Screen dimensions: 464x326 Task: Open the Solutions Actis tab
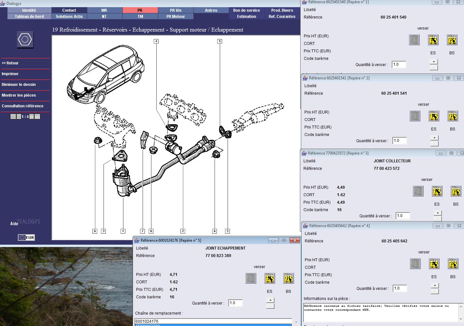(69, 16)
